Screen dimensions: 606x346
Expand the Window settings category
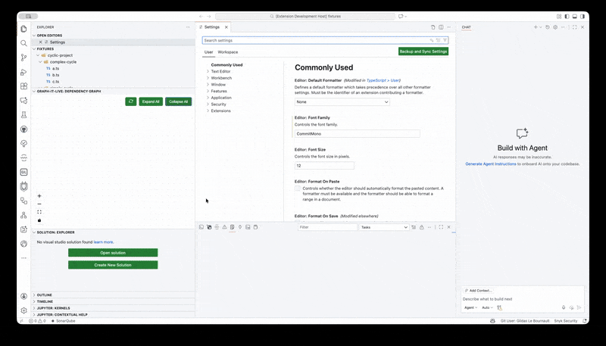pyautogui.click(x=218, y=85)
